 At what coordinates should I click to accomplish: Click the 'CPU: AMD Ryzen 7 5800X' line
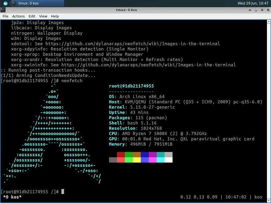tap(158, 133)
